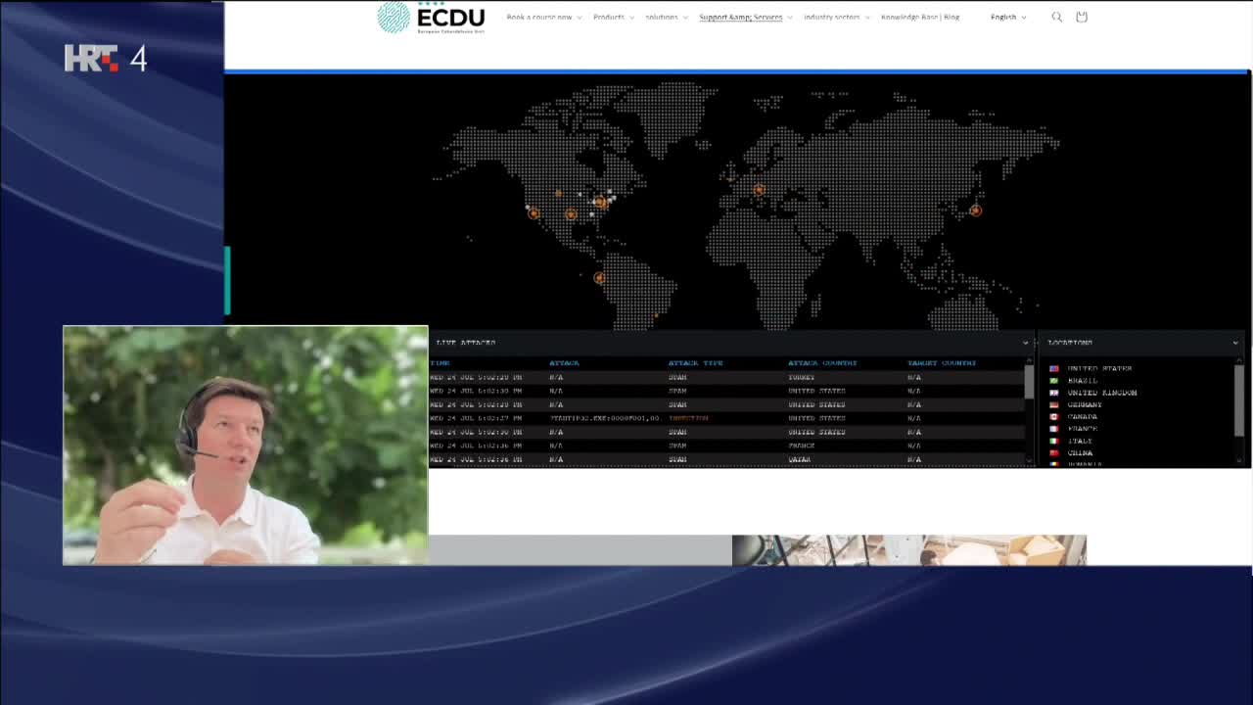This screenshot has width=1253, height=705.
Task: Click the attack marker near Japan
Action: tap(976, 210)
